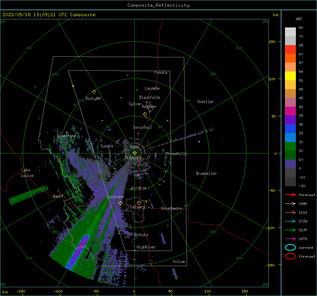Select the Strathmore label

171,208
